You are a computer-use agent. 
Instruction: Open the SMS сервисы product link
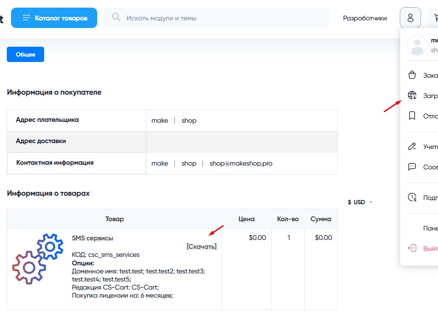pos(93,238)
